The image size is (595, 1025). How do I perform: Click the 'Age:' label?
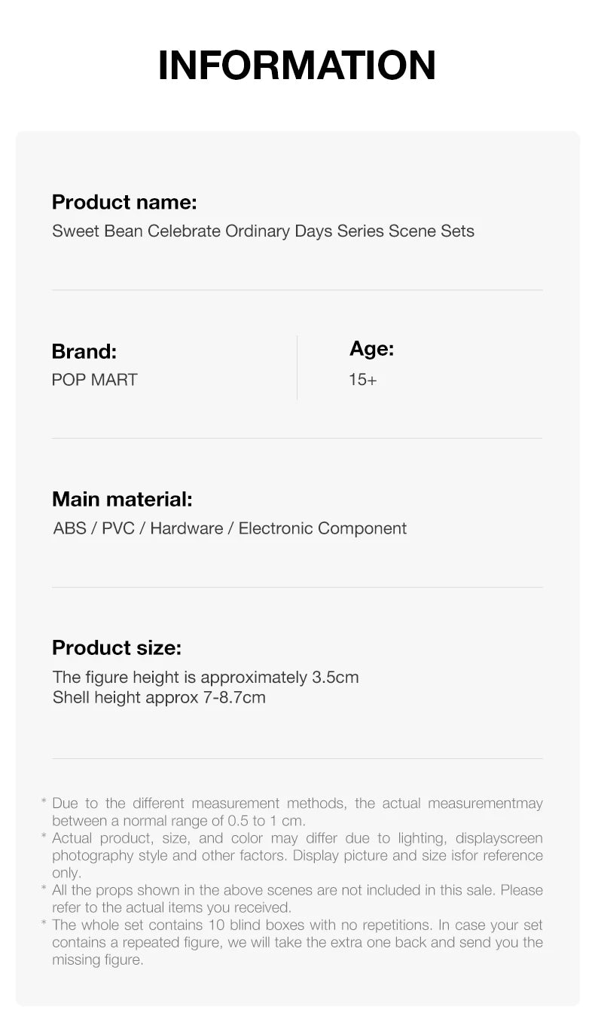click(371, 348)
